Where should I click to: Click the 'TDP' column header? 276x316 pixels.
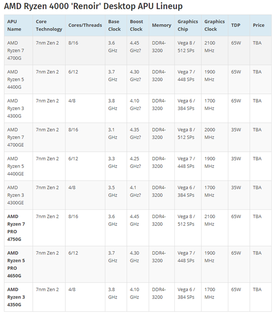[x=236, y=25]
